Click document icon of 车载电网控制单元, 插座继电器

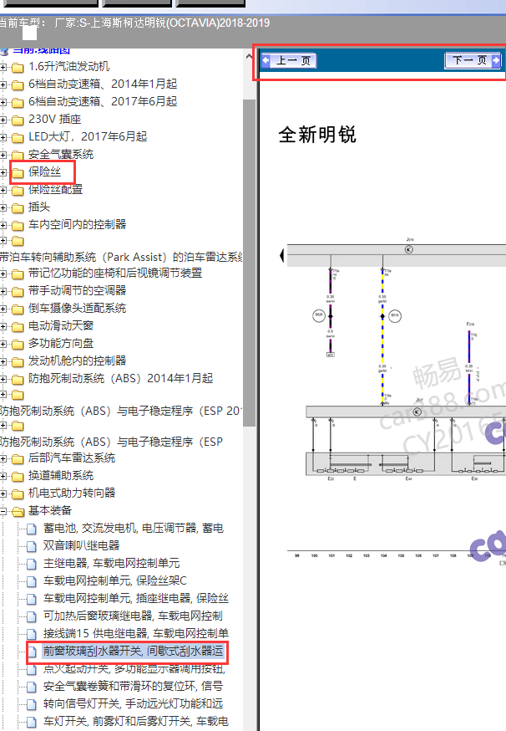31,599
